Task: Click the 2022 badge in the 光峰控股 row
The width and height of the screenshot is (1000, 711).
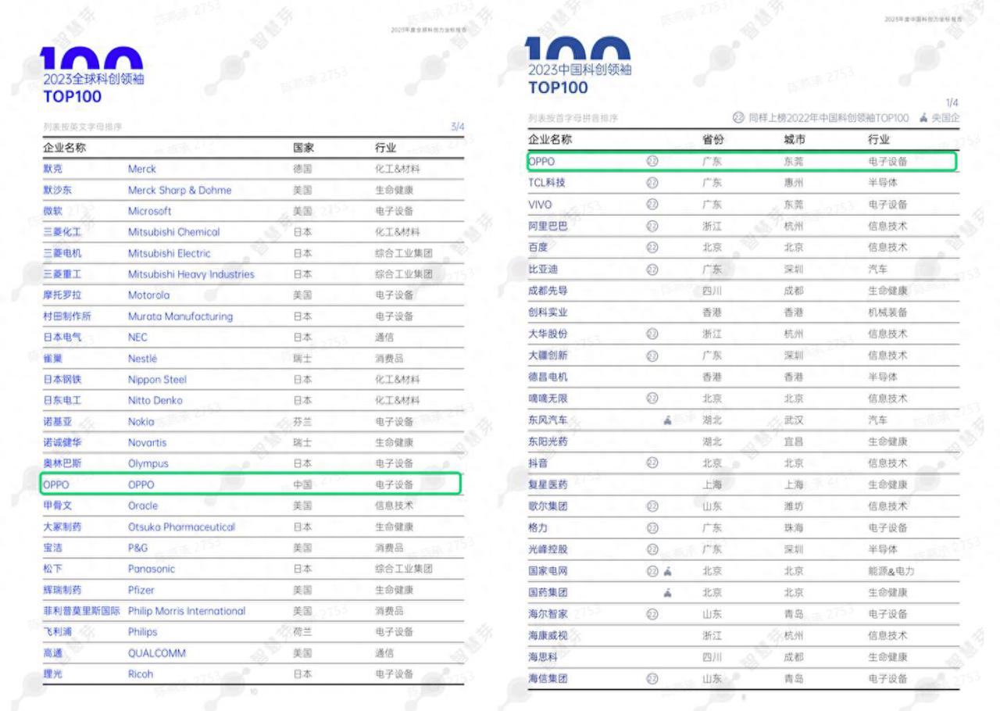Action: tap(652, 549)
